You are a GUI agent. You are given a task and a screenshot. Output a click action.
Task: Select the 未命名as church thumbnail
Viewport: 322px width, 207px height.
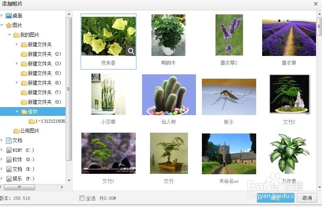tap(229, 154)
